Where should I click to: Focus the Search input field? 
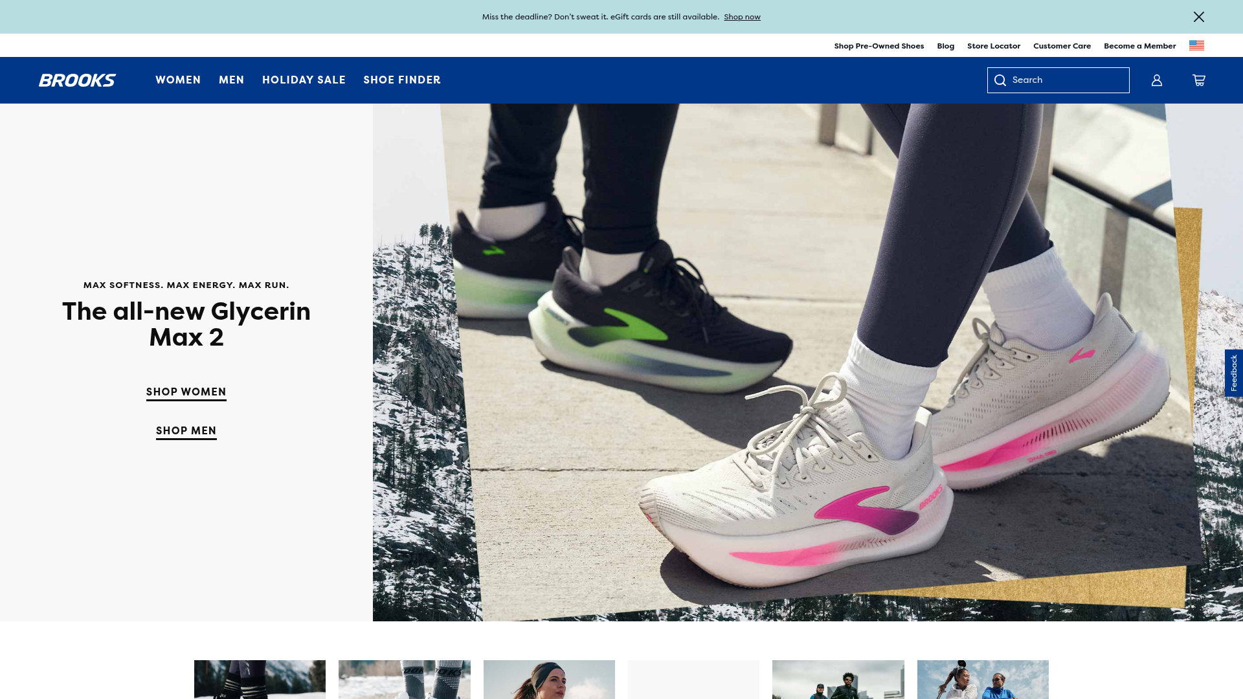(1058, 80)
